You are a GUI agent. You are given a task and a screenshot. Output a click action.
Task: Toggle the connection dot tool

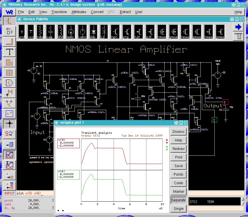pyautogui.click(x=9, y=124)
